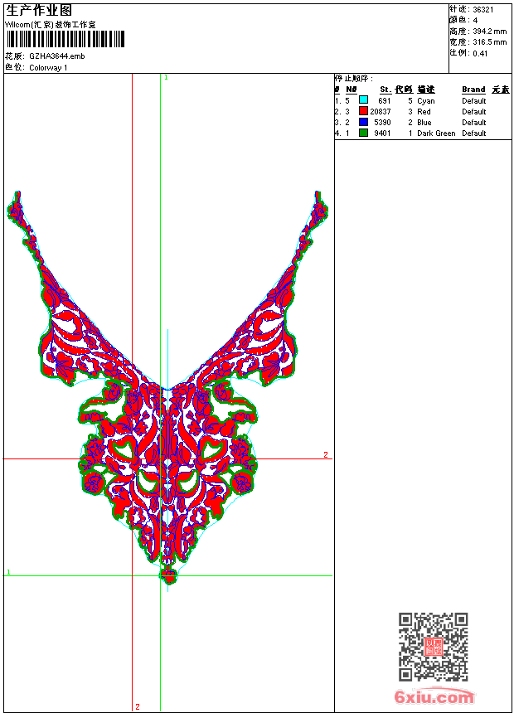Image resolution: width=514 pixels, height=713 pixels.
Task: Click the '代码' code column header
Action: point(404,90)
